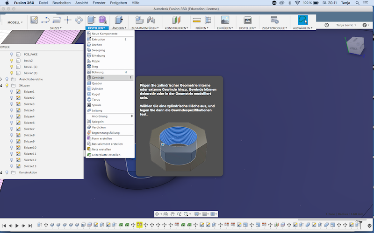Image resolution: width=374 pixels, height=233 pixels.
Task: Toggle visibility bulb of Konstruktion folder
Action: tap(7, 172)
